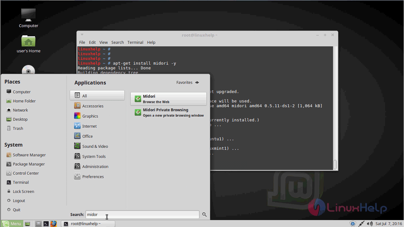Viewport: 404px width, 227px height.
Task: Click Logout in System list
Action: (x=15, y=201)
